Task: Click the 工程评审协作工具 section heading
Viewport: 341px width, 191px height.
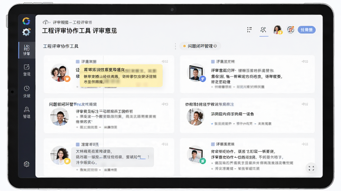Action: tap(61, 46)
